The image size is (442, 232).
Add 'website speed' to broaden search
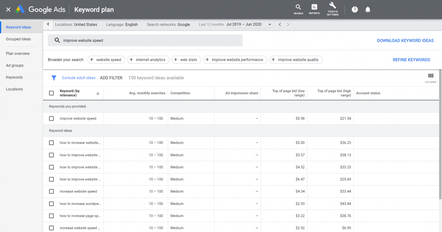pyautogui.click(x=106, y=60)
